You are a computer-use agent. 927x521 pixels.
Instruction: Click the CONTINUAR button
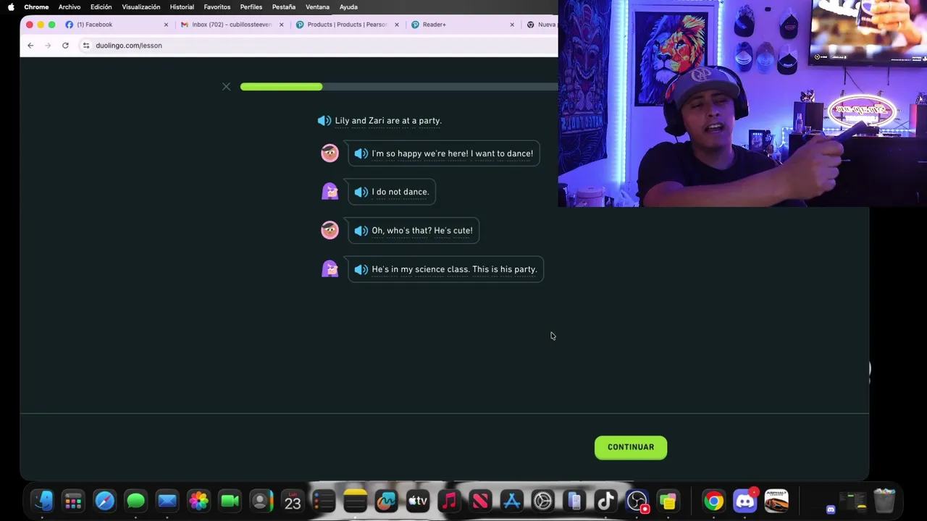(x=631, y=447)
